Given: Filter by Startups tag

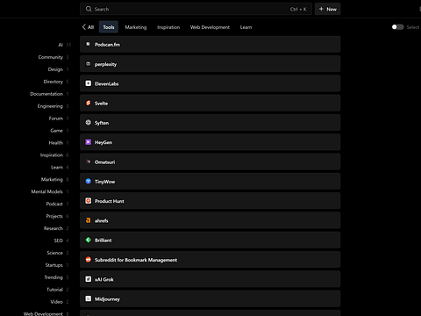Looking at the screenshot, I should click(54, 265).
